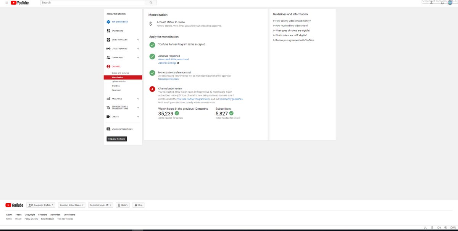The width and height of the screenshot is (458, 231).
Task: Focus the Search input field
Action: click(93, 3)
